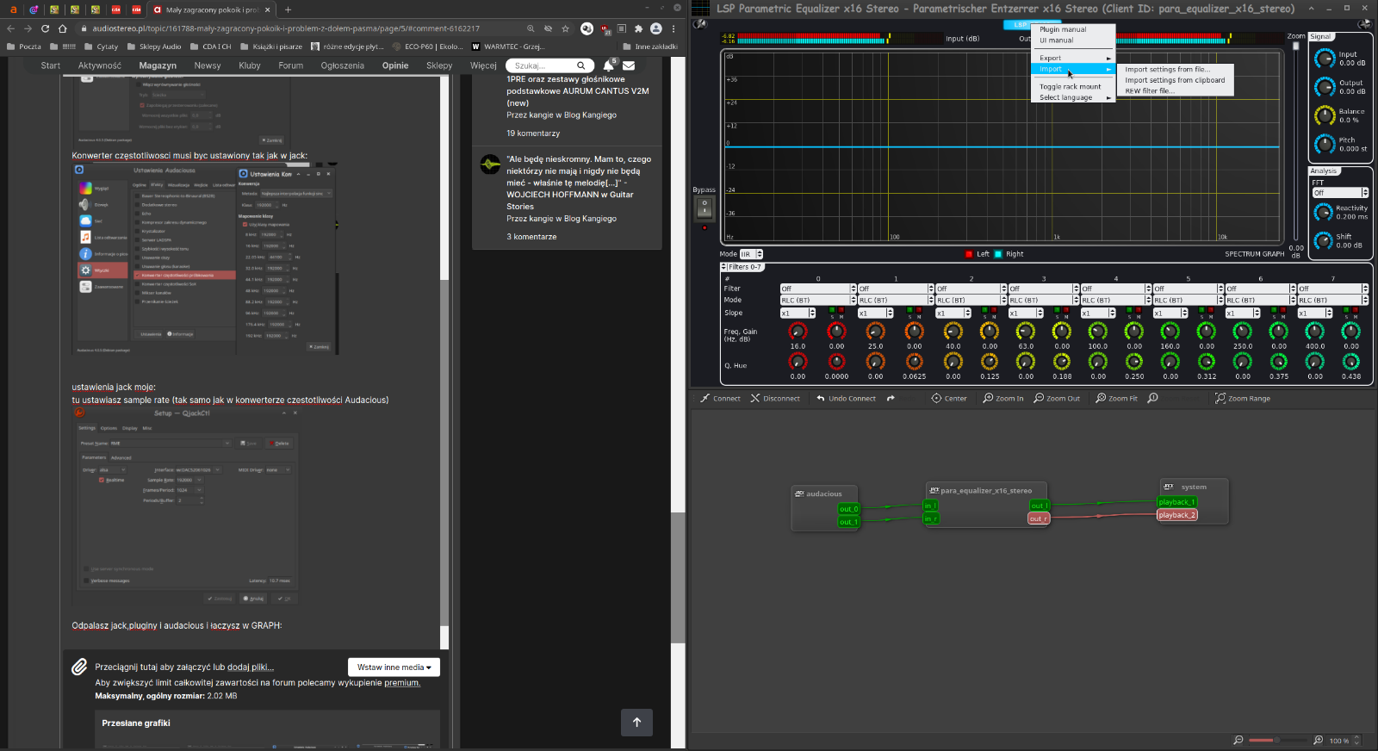Click Zoom Fit on the graph
Screen dimensions: 1378x751
tap(1116, 398)
